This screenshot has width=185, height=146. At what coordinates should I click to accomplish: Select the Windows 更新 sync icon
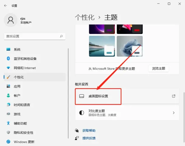point(8,142)
